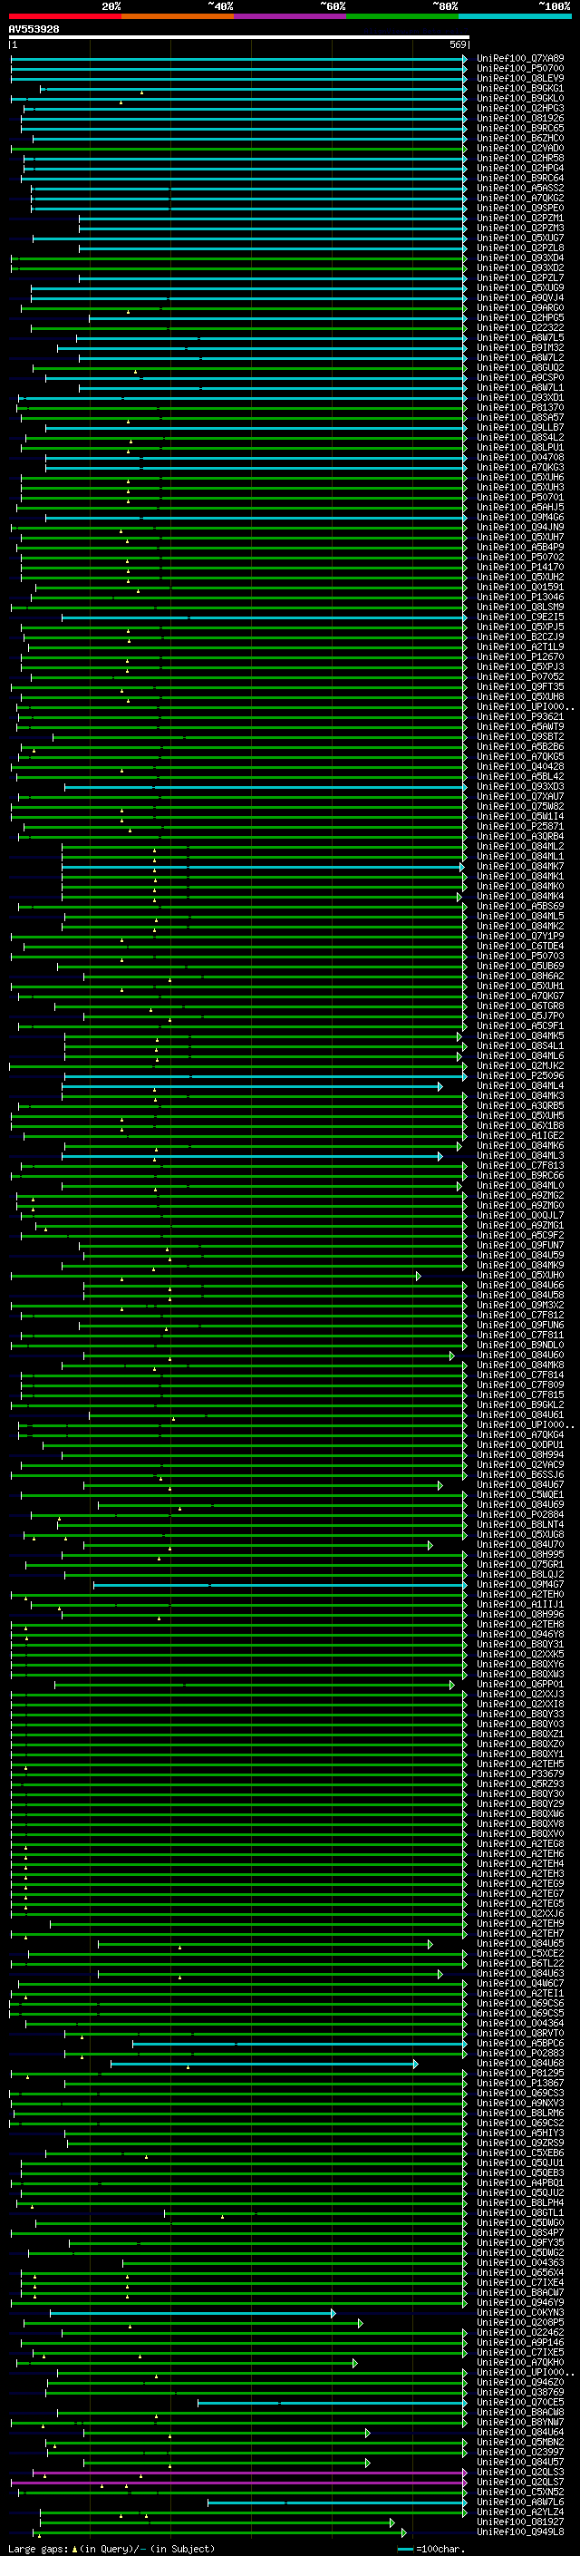The width and height of the screenshot is (580, 2556).
Task: Open hit UniRef100_B9GKG1
Action: pyautogui.click(x=520, y=88)
